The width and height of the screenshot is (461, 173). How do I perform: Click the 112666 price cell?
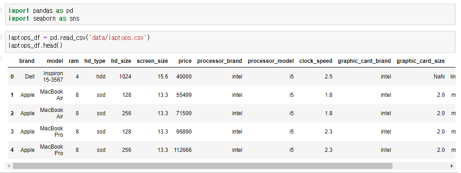[183, 150]
